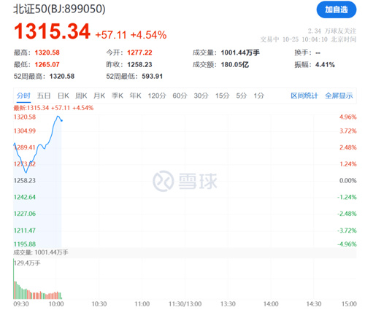Screen dimensions: 365x310
Task: Switch to 1分 interval chart
Action: pyautogui.click(x=259, y=96)
